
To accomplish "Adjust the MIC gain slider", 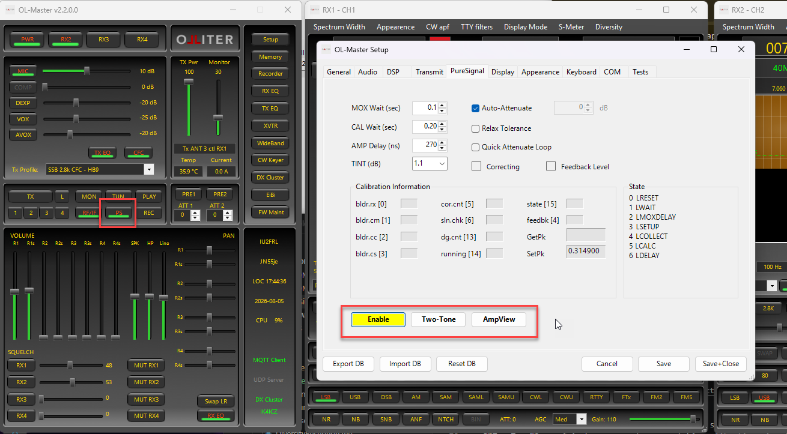I will [x=87, y=71].
